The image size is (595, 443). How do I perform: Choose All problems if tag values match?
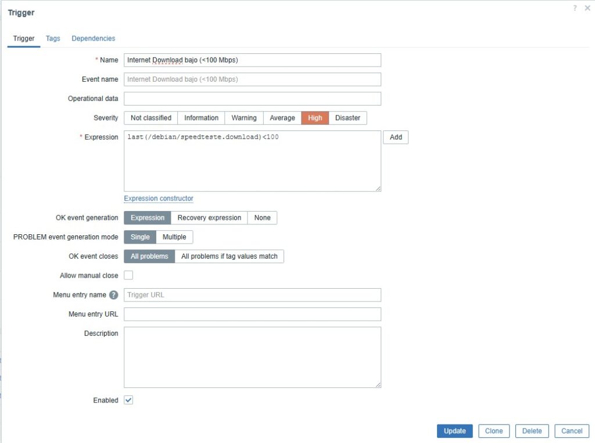[229, 256]
